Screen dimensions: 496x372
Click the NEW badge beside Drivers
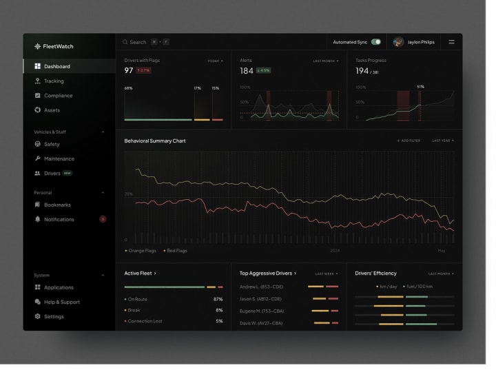coord(68,174)
